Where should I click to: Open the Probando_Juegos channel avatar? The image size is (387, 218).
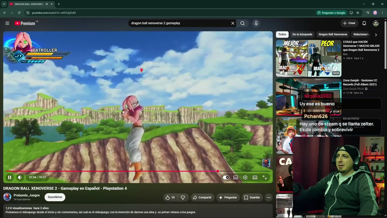point(7,197)
